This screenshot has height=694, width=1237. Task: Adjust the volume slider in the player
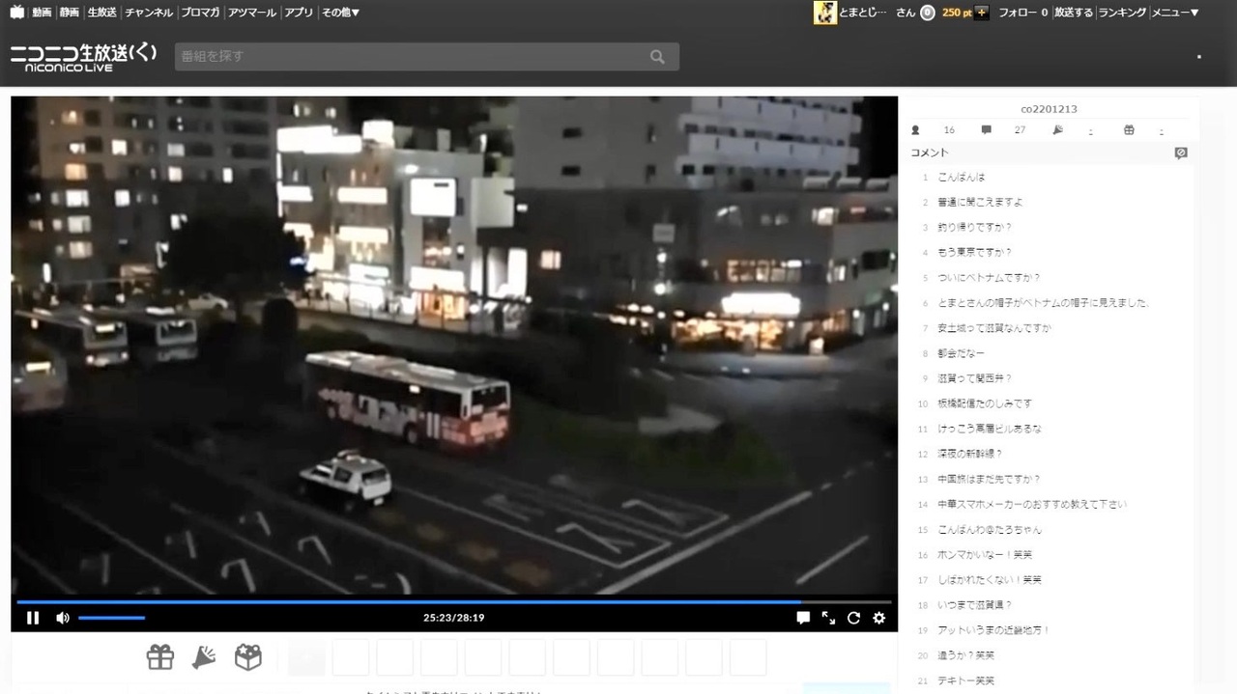point(112,618)
